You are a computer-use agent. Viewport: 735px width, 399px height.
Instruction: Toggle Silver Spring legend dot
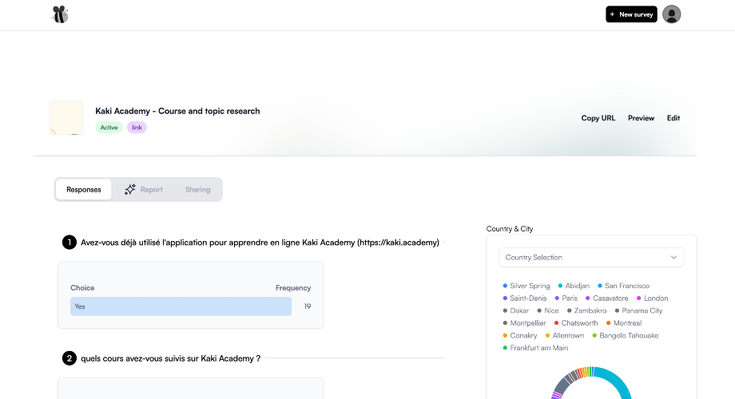[x=505, y=286]
